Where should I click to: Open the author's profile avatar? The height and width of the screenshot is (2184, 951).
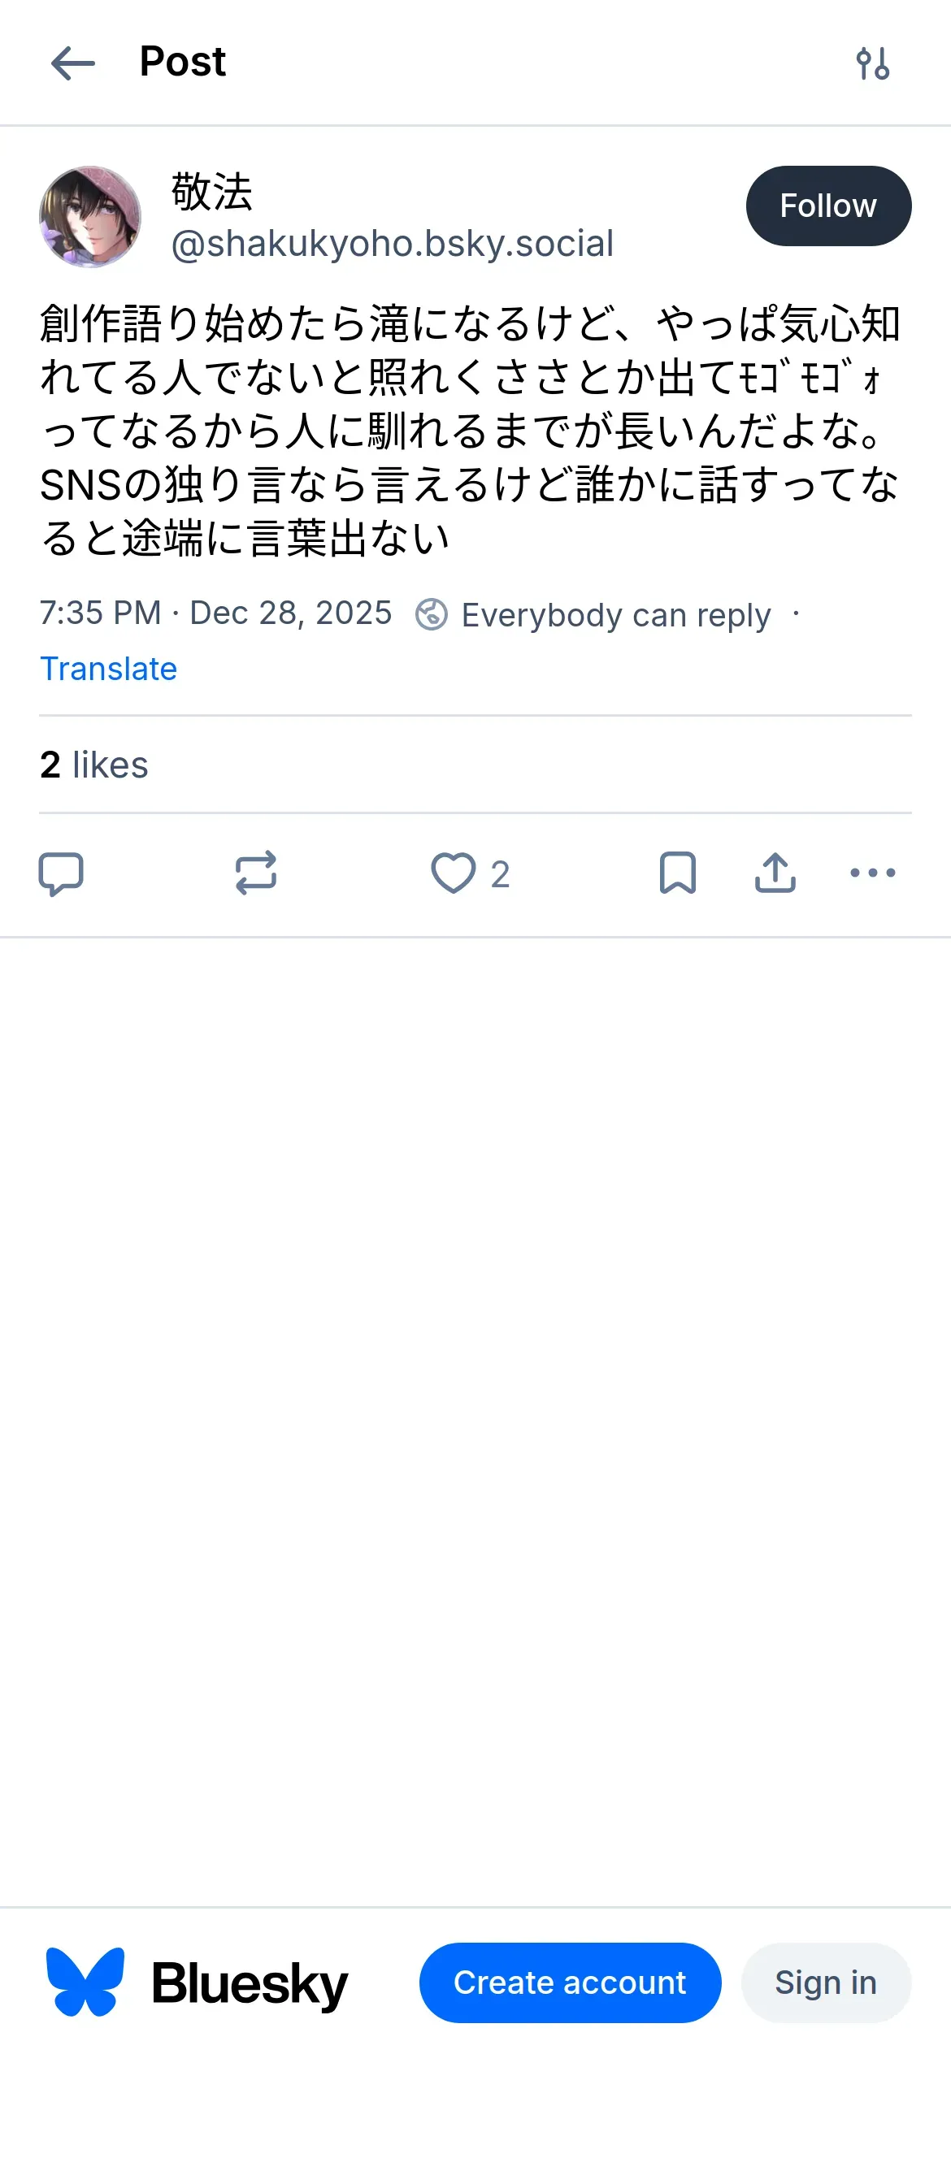[x=90, y=217]
